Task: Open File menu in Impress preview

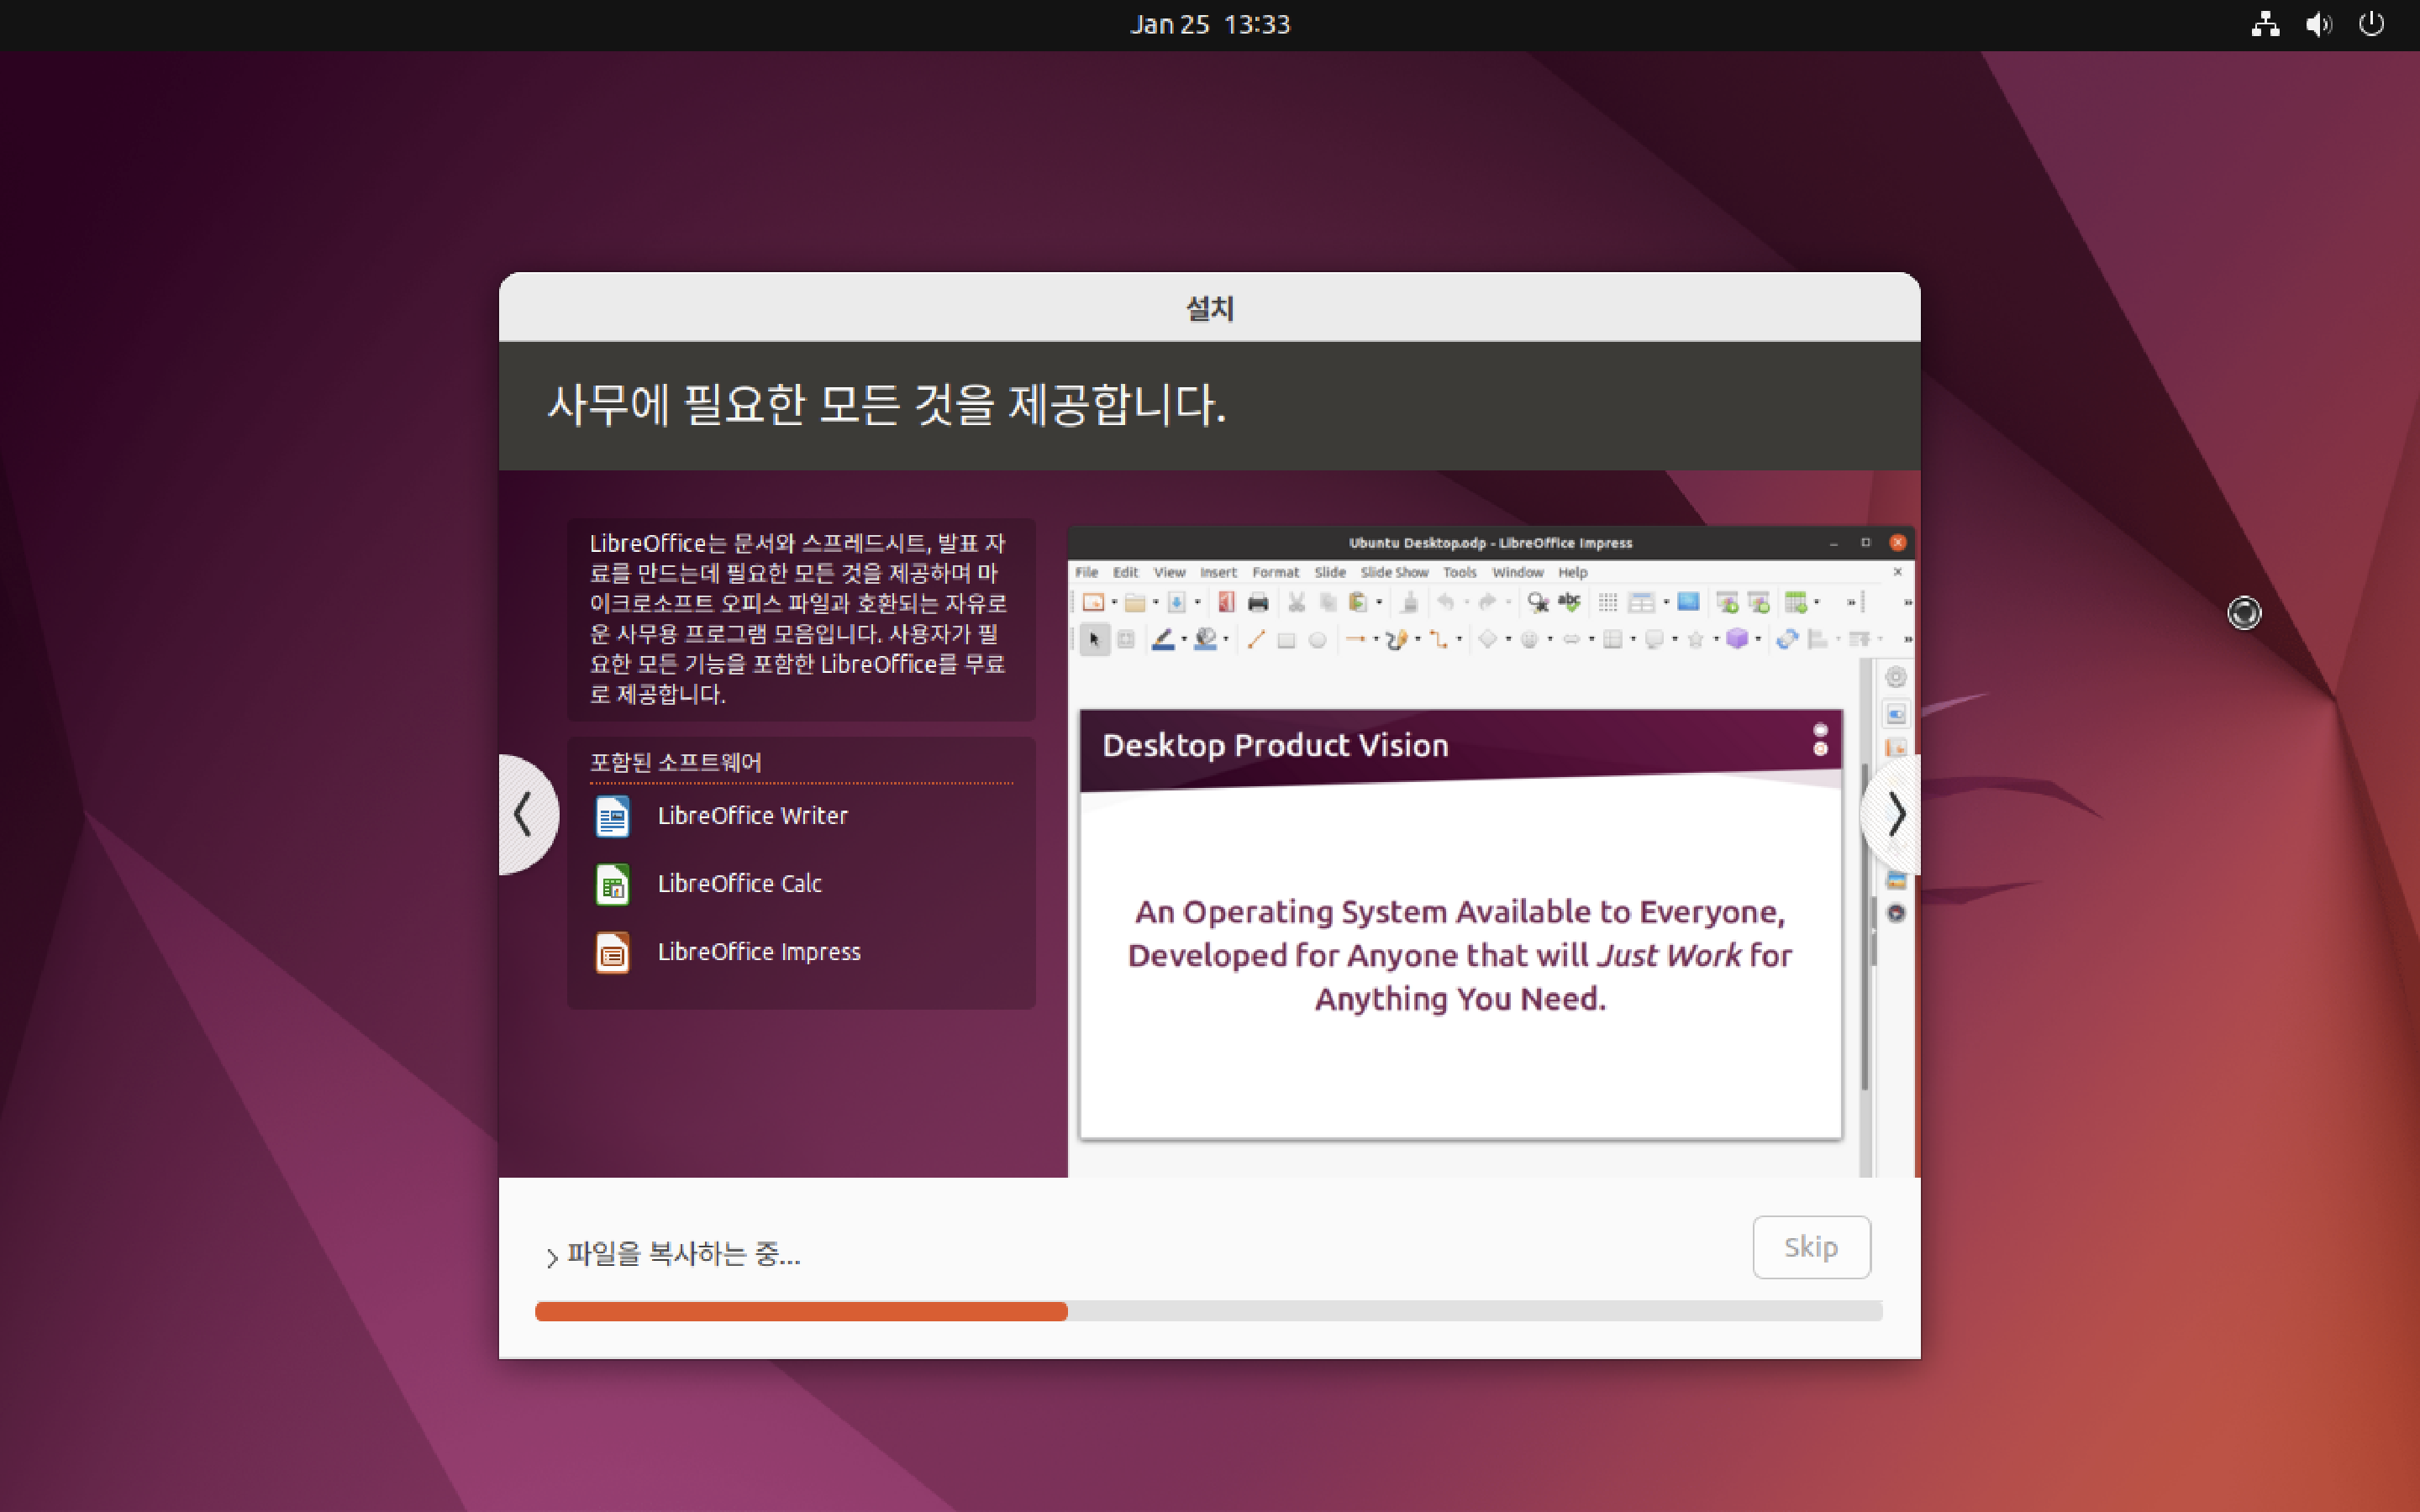Action: pos(1086,572)
